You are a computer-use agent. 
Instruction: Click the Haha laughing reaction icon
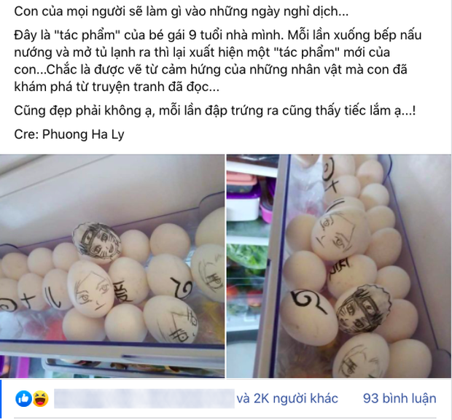[40, 399]
